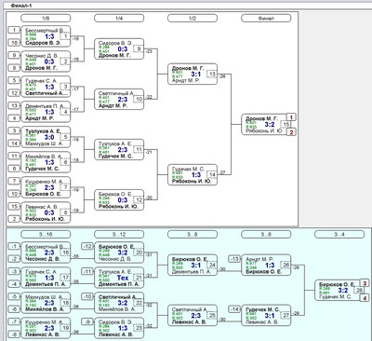Viewport: 372px width, 341px height.
Task: Select the Дронов vs Рябоконь final match
Action: click(262, 124)
